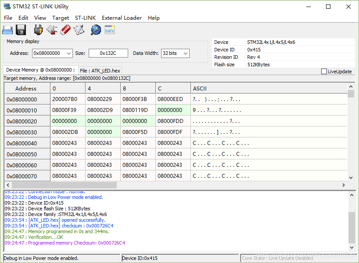The image size is (359, 263).
Task: Select cell 08000FDF in memory table
Action: [173, 132]
